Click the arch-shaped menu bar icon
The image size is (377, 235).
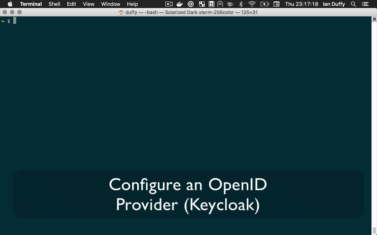click(x=220, y=4)
